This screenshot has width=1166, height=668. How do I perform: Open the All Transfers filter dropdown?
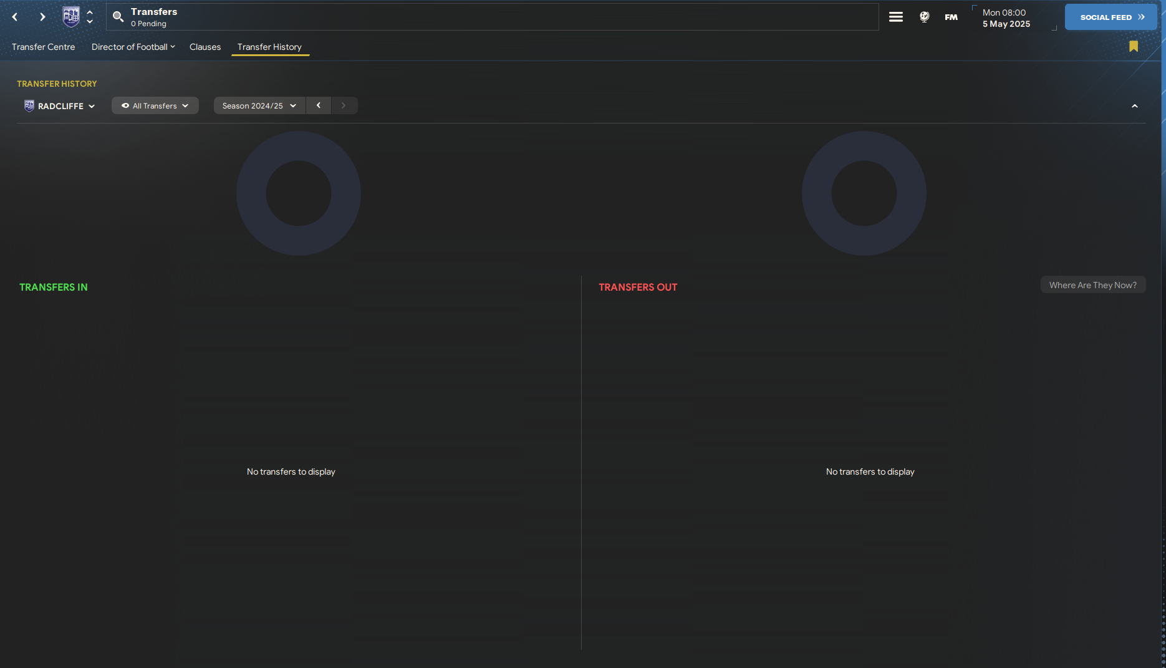155,105
